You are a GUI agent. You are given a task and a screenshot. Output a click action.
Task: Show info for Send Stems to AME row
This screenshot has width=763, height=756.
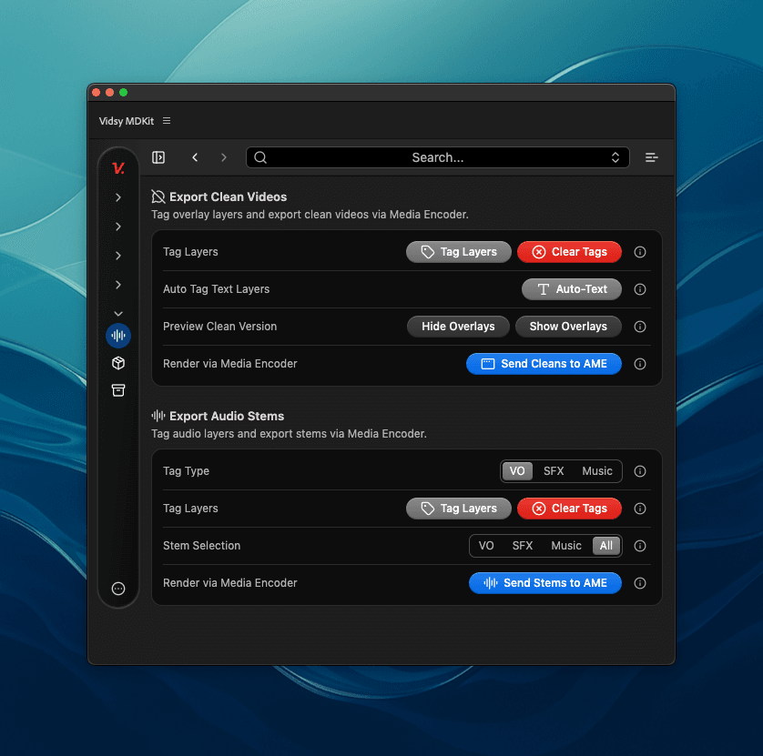click(640, 583)
